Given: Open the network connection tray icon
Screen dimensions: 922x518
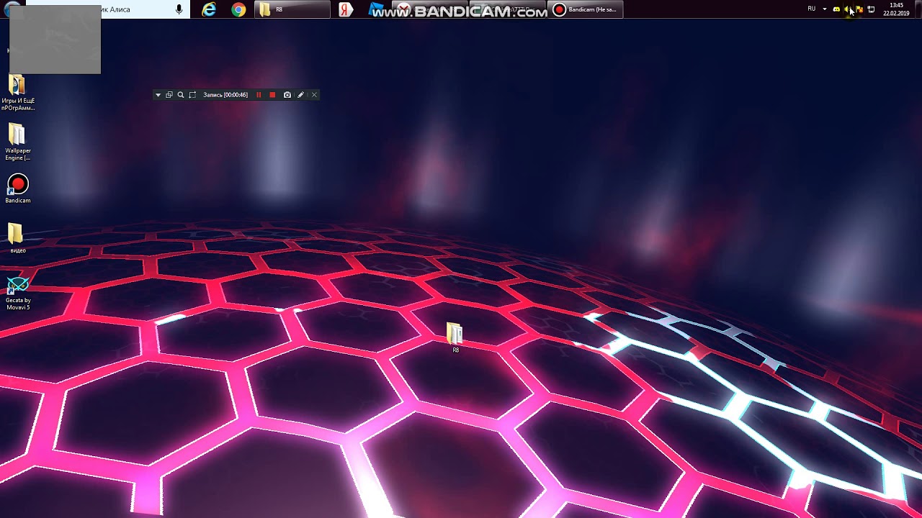Looking at the screenshot, I should tap(871, 9).
